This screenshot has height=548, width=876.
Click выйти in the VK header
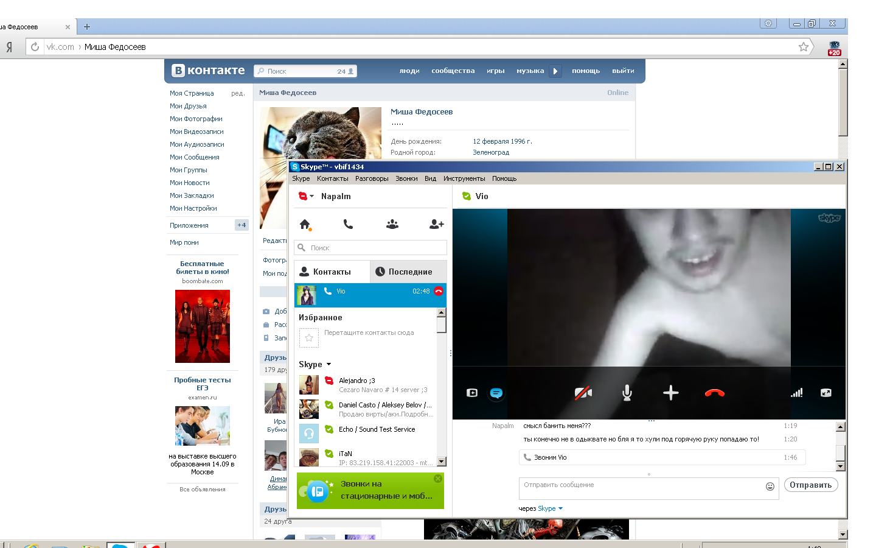[623, 71]
